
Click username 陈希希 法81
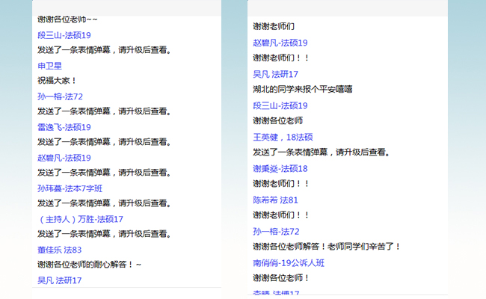[275, 200]
